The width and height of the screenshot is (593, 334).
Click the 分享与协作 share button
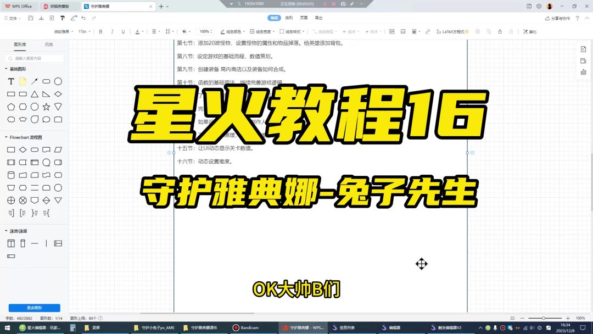557,18
